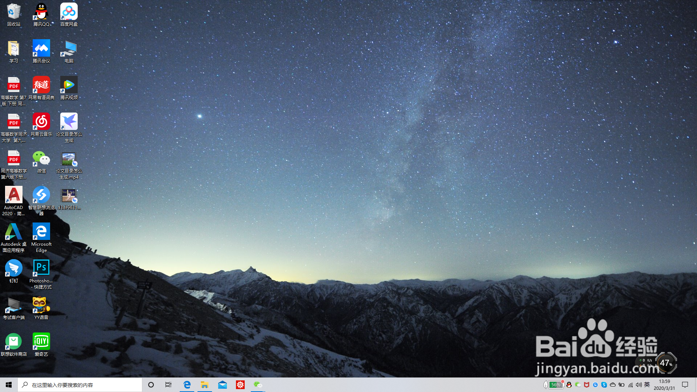Open the volume control in tray

coord(639,385)
